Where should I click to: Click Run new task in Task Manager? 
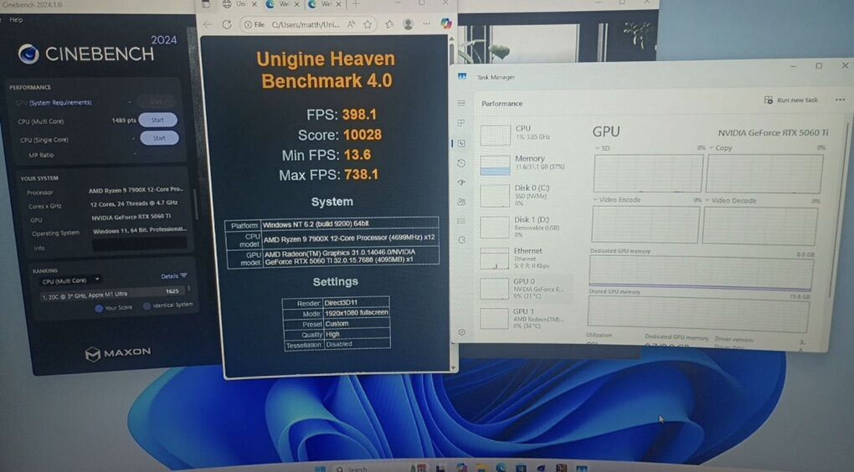[790, 100]
